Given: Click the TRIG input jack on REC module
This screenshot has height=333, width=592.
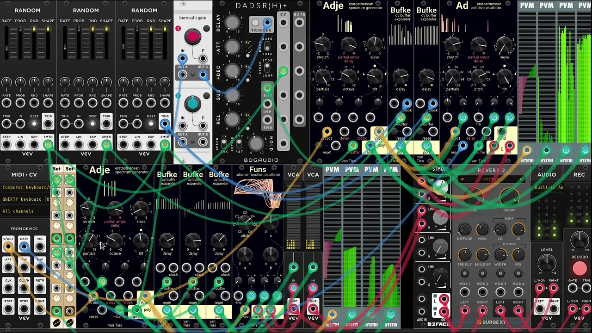Looking at the screenshot, I should click(586, 289).
